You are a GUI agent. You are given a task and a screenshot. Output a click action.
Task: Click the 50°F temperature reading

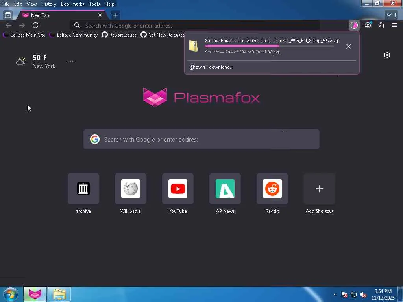click(x=40, y=57)
